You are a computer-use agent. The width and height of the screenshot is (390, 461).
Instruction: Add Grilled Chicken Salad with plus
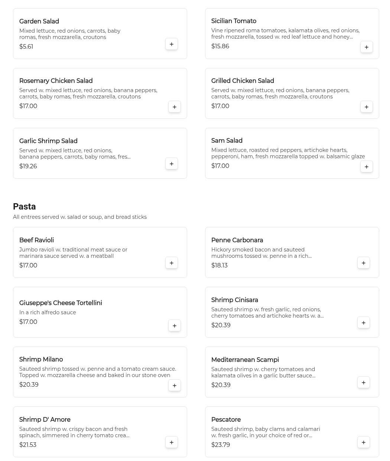pyautogui.click(x=367, y=107)
